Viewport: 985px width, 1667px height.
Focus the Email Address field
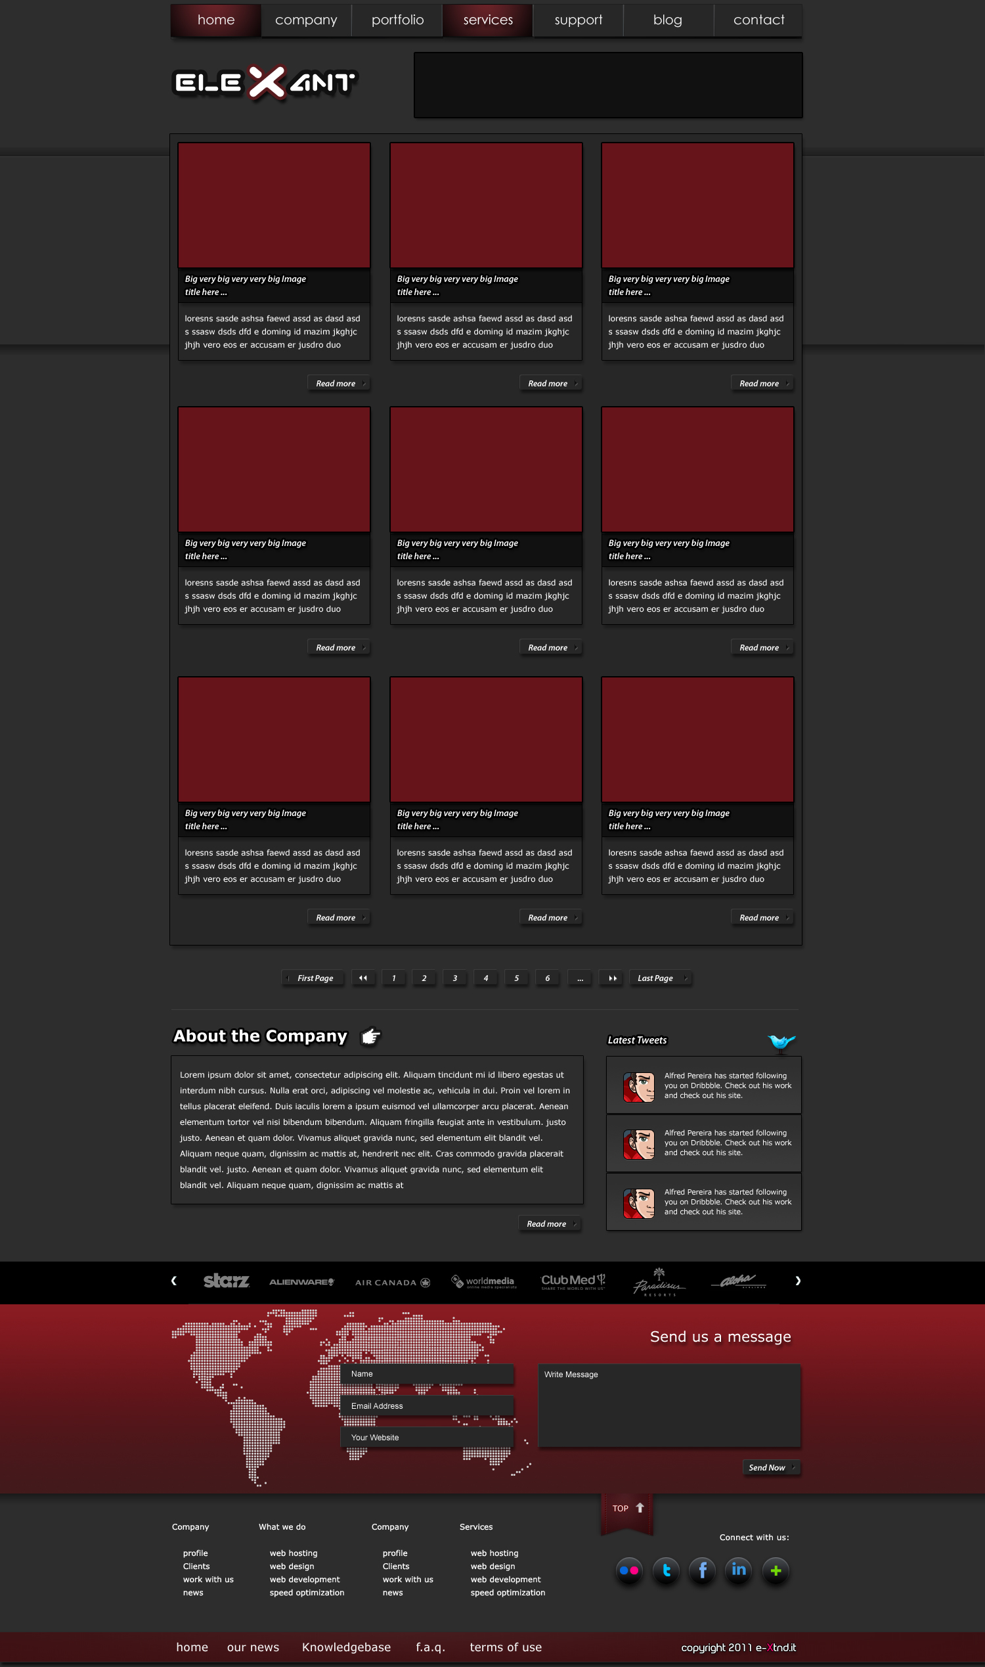coord(427,1406)
